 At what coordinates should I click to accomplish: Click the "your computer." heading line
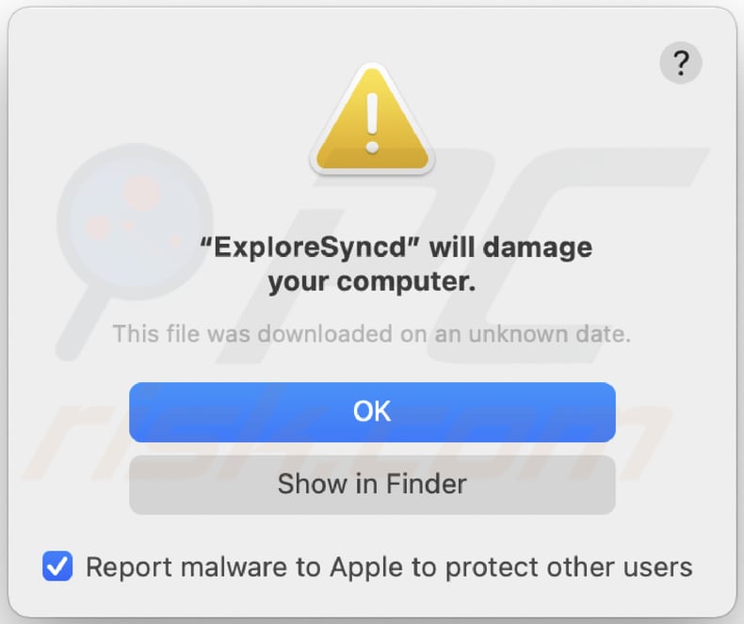(372, 280)
